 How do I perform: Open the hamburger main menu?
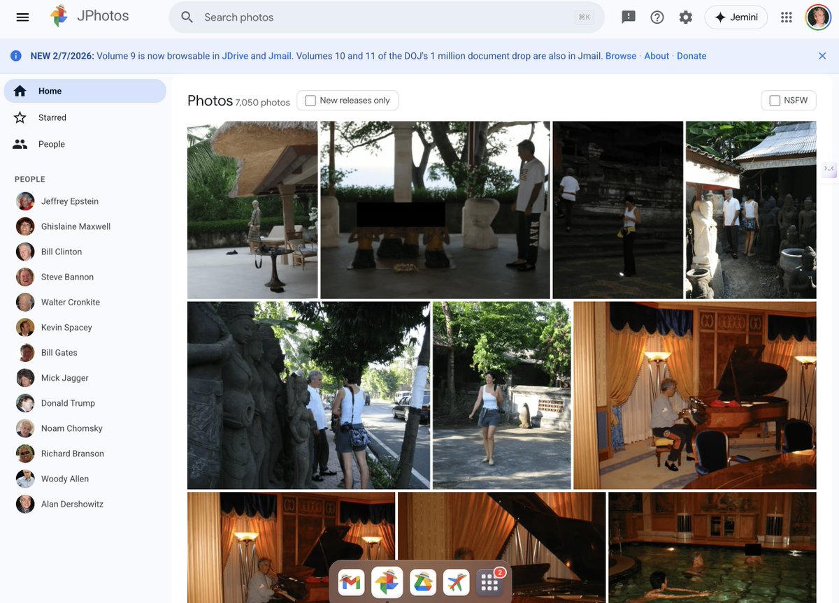coord(22,17)
